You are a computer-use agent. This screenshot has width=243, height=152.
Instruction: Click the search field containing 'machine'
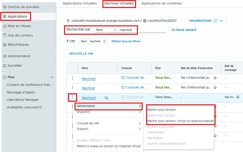142,30
